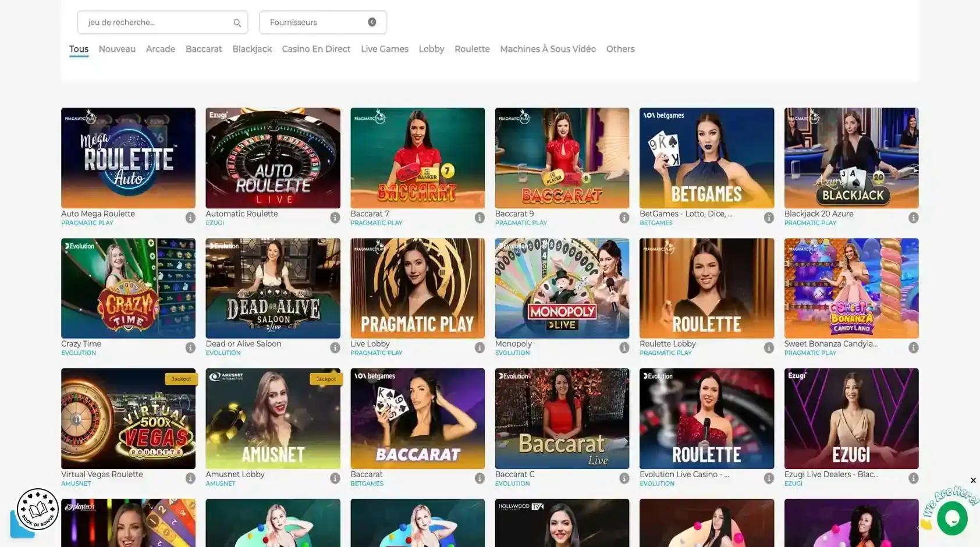
Task: Switch to the Live Games tab
Action: point(385,49)
